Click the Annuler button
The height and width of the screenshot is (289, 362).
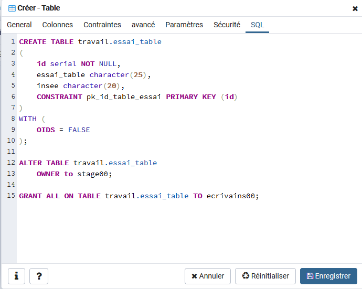click(x=208, y=276)
